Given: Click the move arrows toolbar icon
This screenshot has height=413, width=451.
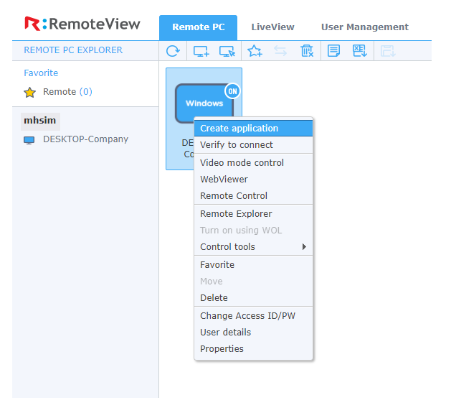Looking at the screenshot, I should pos(280,51).
